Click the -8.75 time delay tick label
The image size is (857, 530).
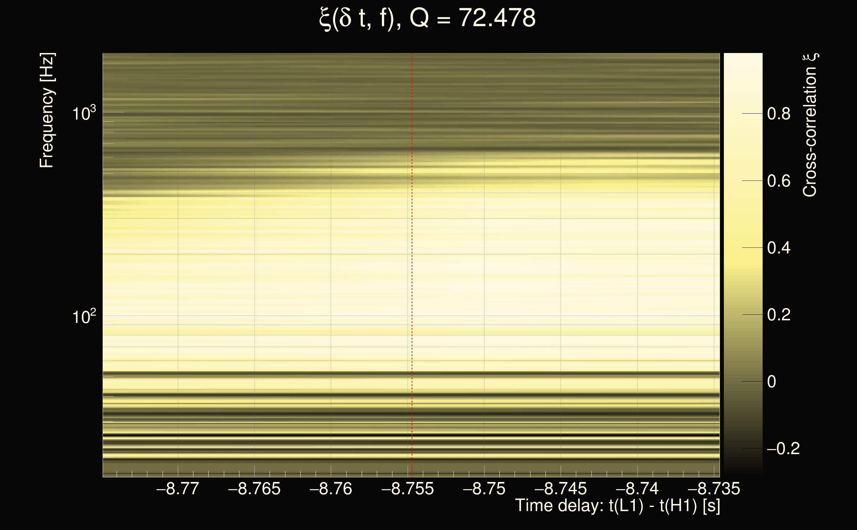(484, 489)
